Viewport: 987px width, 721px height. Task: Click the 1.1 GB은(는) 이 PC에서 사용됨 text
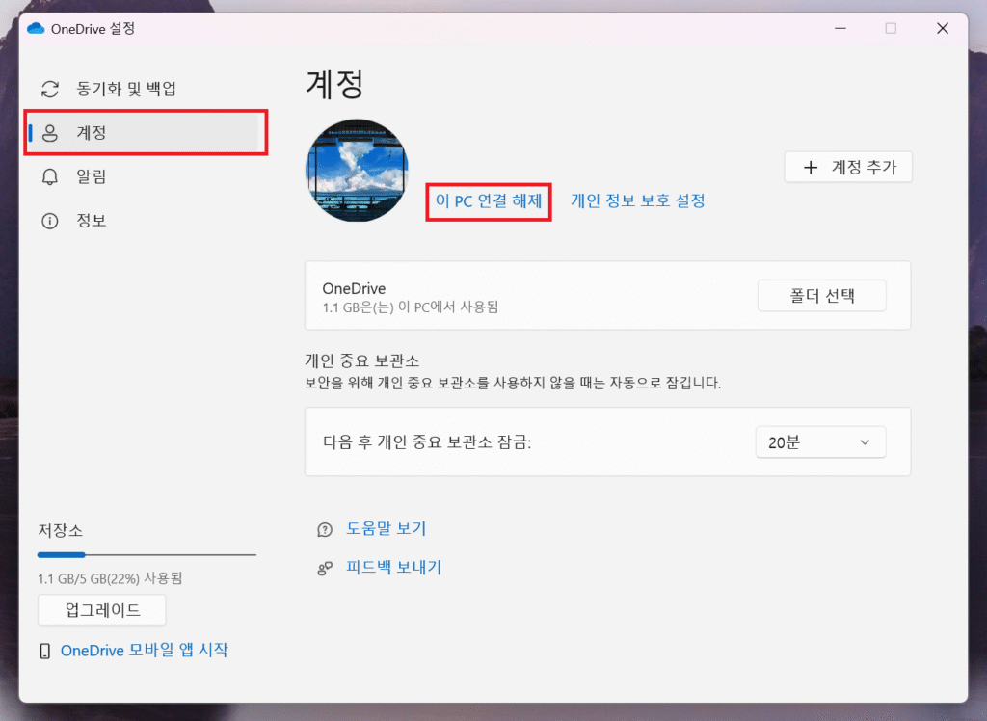pos(411,307)
